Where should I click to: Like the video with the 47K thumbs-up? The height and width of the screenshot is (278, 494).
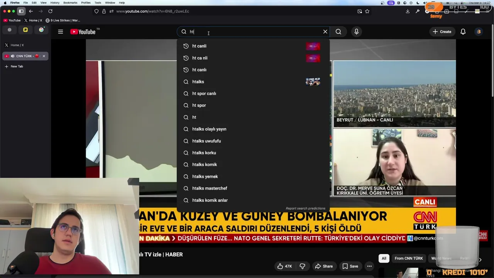pos(284,266)
